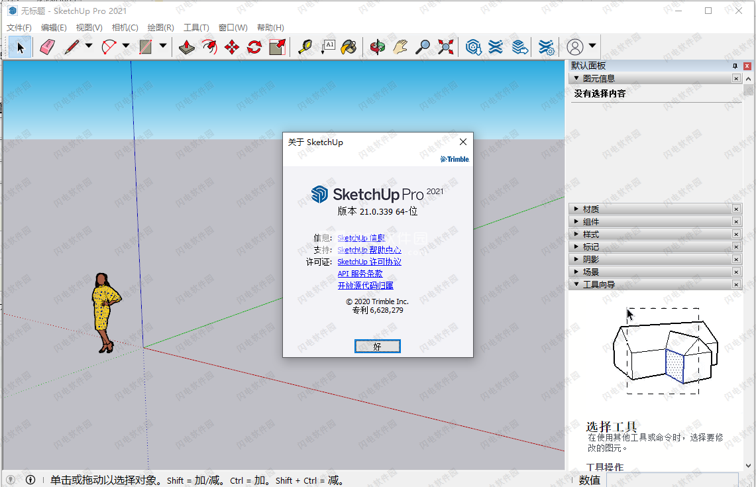Click the LayOut send icon
756x487 pixels.
(x=519, y=47)
